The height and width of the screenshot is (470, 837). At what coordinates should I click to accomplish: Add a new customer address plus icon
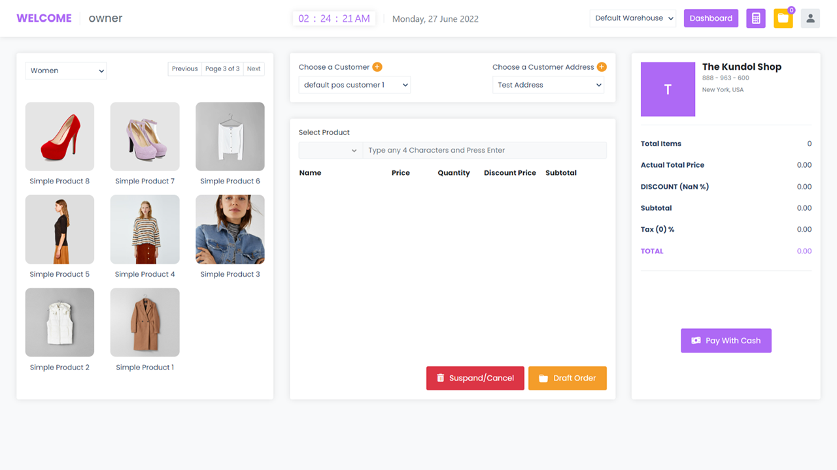pyautogui.click(x=602, y=67)
